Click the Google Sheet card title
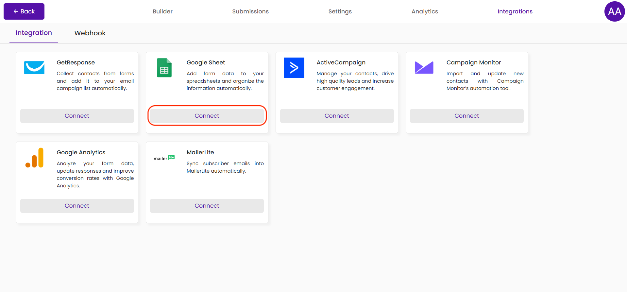This screenshot has width=627, height=292. coord(206,62)
